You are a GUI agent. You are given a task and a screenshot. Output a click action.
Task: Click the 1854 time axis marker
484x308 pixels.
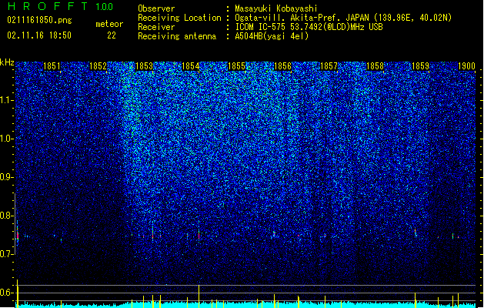point(191,66)
